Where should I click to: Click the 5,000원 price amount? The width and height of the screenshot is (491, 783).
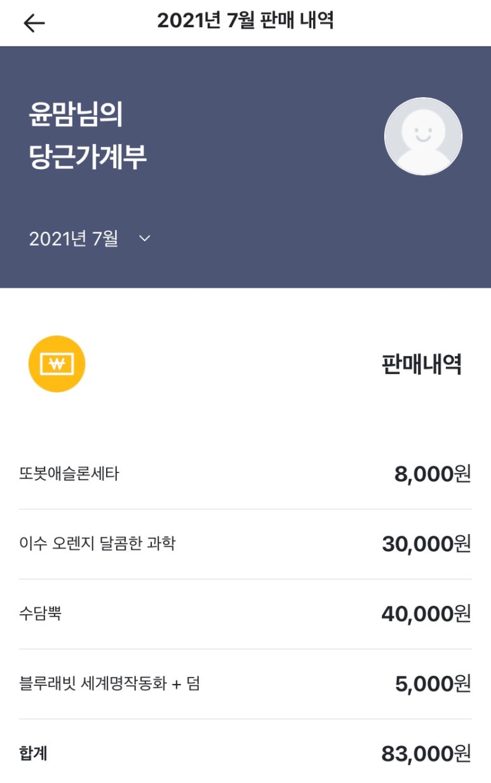432,684
